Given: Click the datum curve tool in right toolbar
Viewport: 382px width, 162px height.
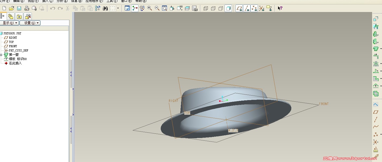Looking at the screenshot, I should pos(376,127).
